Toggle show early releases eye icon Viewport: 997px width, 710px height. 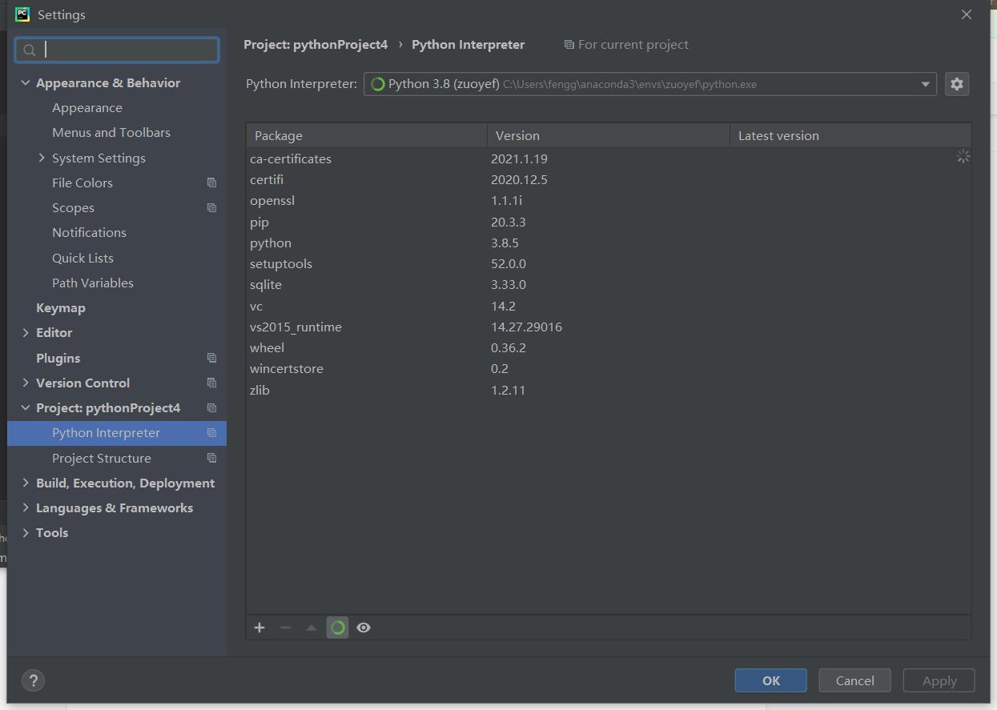(364, 628)
